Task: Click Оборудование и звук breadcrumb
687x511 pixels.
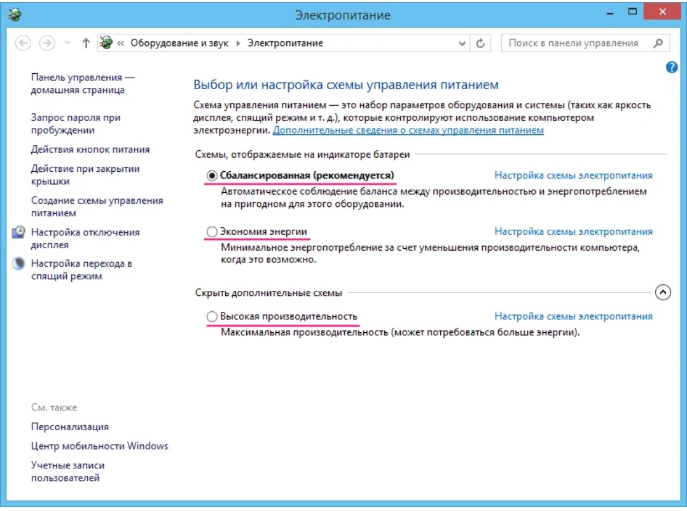Action: pos(179,43)
